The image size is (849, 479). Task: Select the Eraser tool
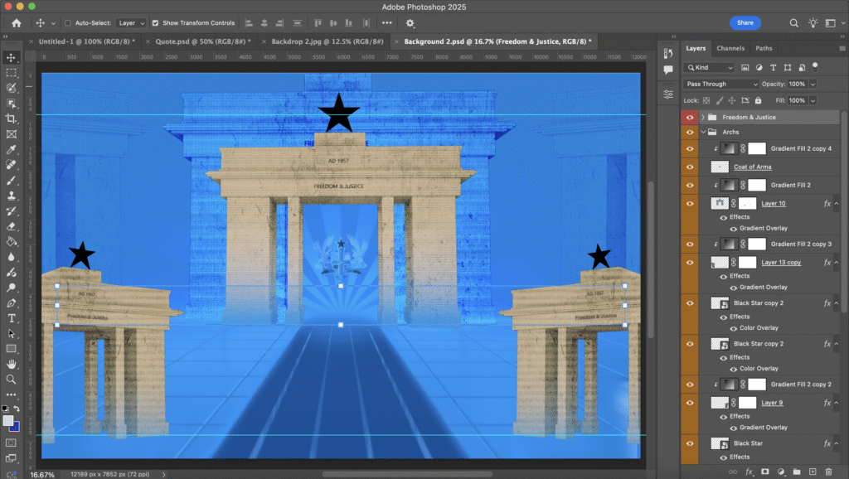(11, 226)
